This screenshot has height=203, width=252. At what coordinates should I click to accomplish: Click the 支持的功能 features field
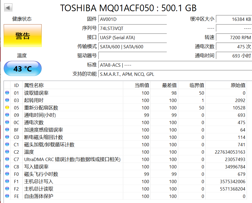click(x=175, y=74)
